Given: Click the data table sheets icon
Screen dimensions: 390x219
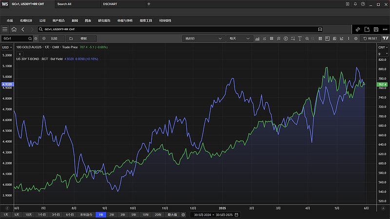Looking at the screenshot, I should (x=334, y=38).
